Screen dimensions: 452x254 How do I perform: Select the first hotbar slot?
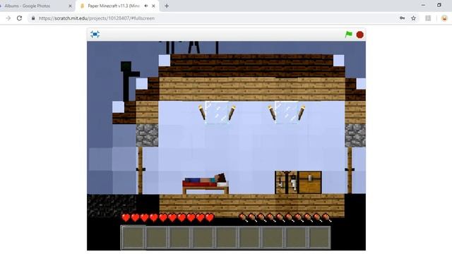pyautogui.click(x=133, y=238)
